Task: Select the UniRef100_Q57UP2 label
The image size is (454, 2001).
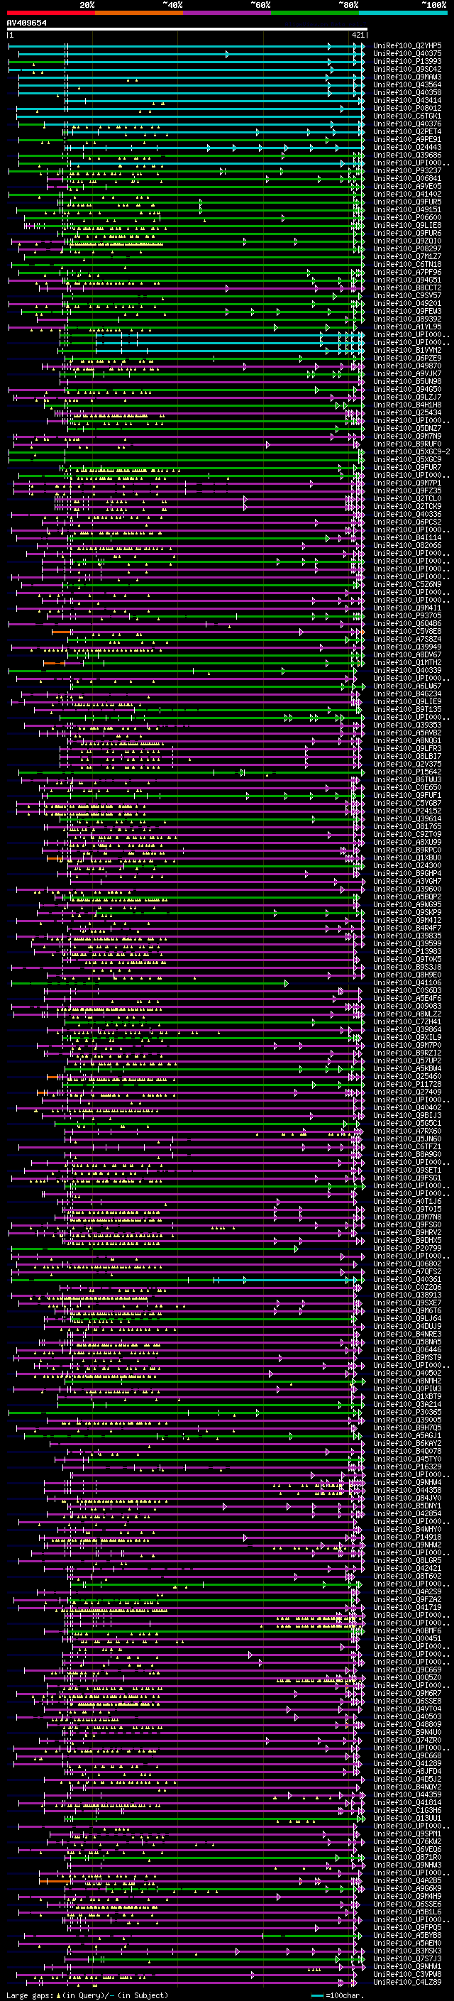Action: [x=406, y=1060]
